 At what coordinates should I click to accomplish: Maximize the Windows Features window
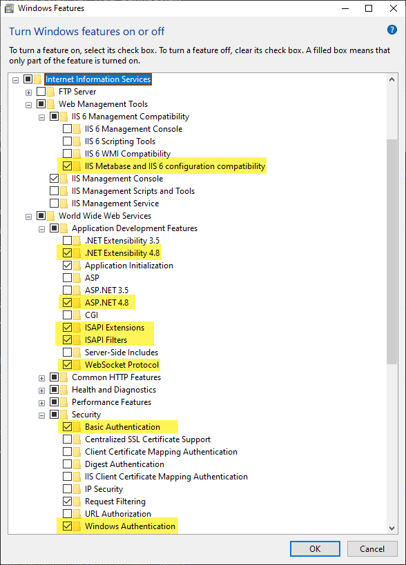[x=369, y=8]
